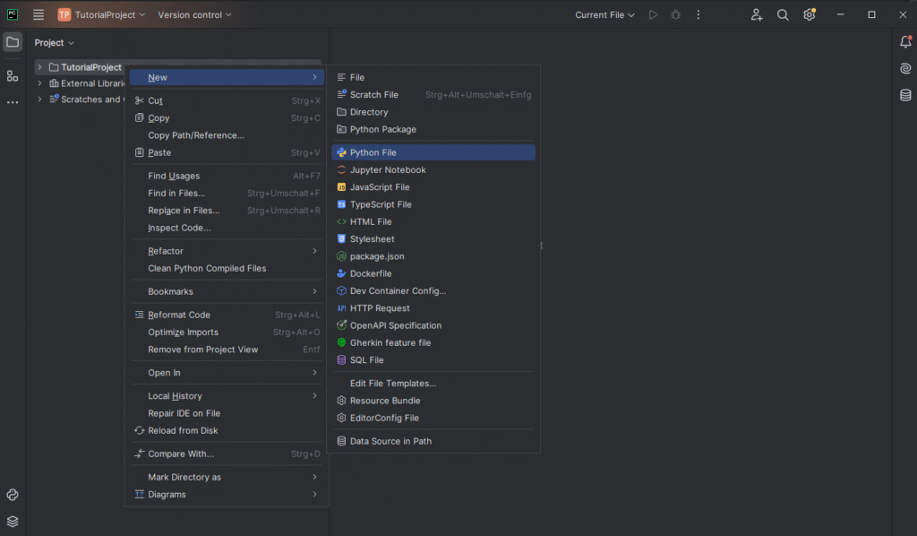917x536 pixels.
Task: Open more run actions menu
Action: click(x=698, y=14)
